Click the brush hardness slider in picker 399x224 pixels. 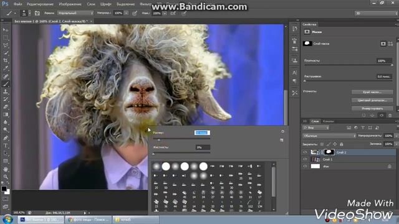click(x=181, y=153)
